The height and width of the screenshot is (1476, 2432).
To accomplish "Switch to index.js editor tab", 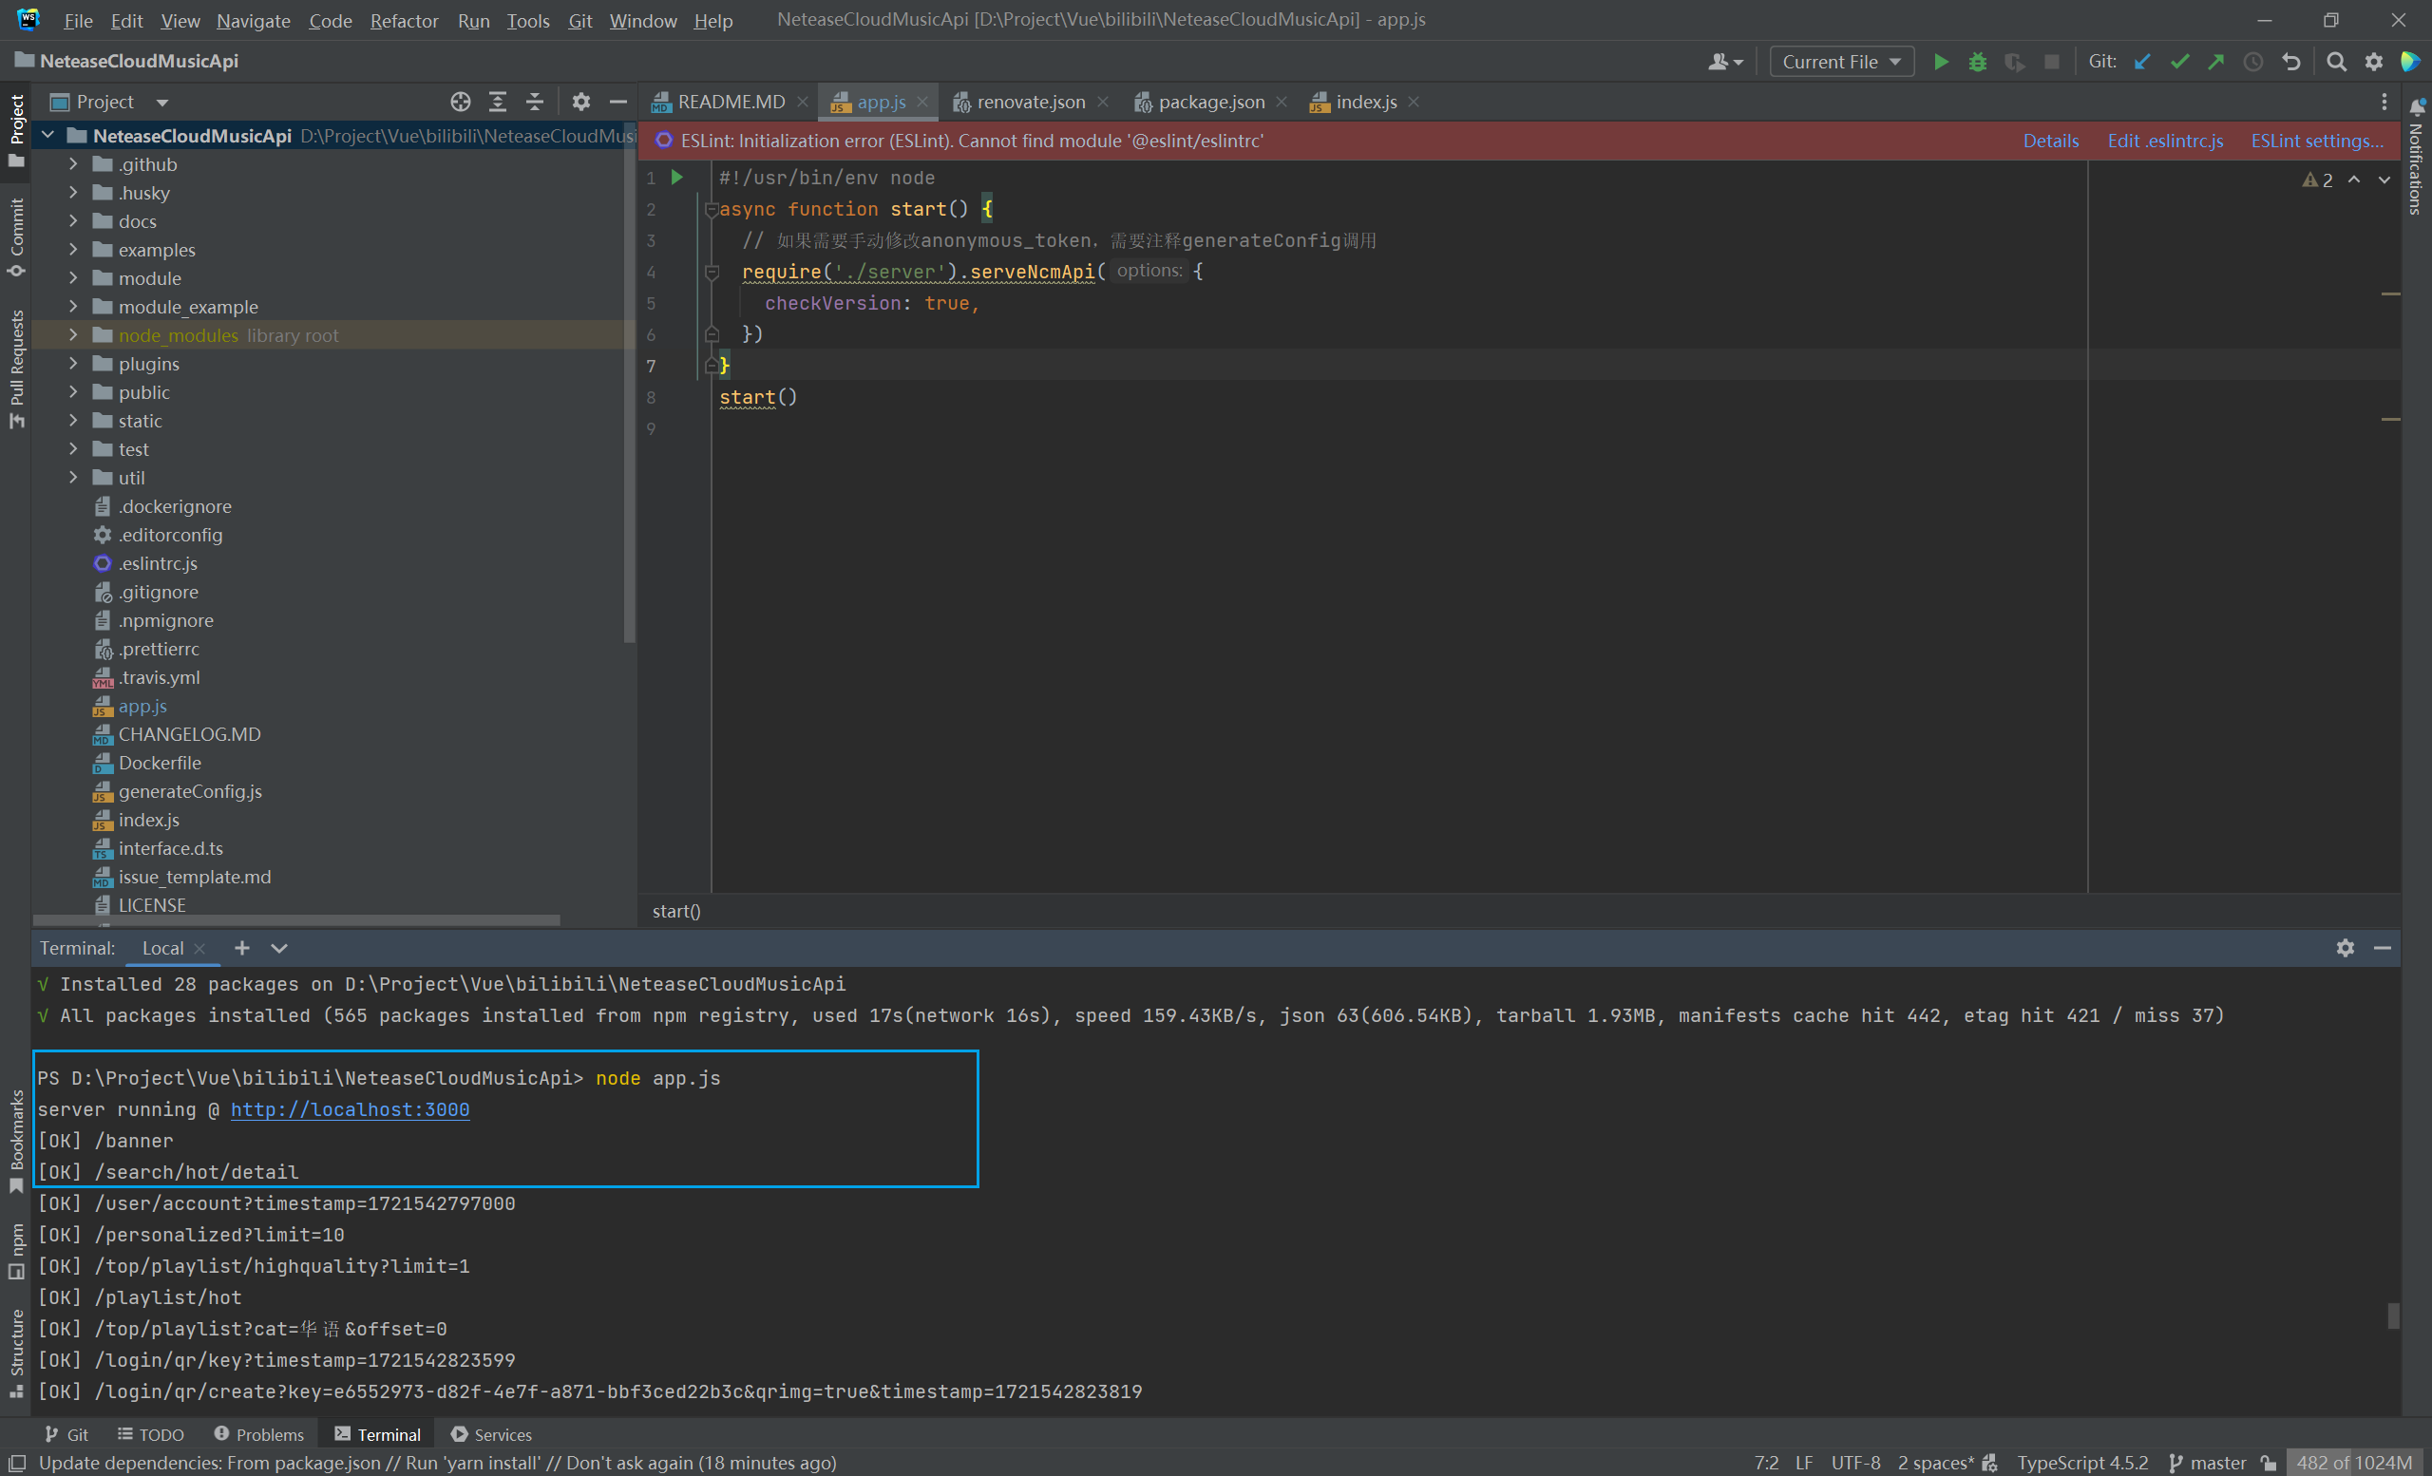I will point(1365,102).
